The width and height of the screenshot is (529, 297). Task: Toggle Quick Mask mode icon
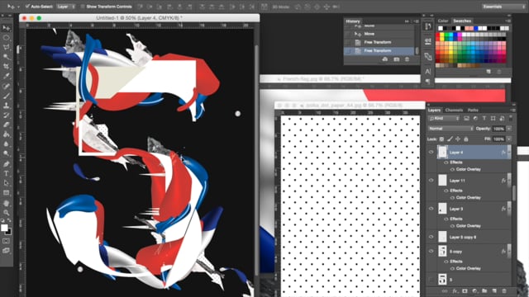point(6,241)
